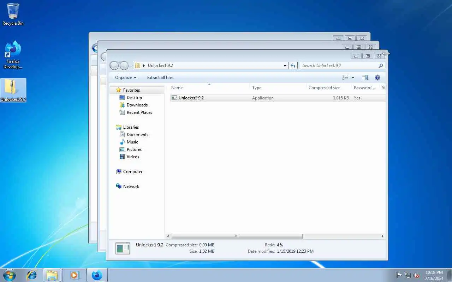Screen dimensions: 452x282
Task: Change your view using the view icon
Action: click(345, 78)
